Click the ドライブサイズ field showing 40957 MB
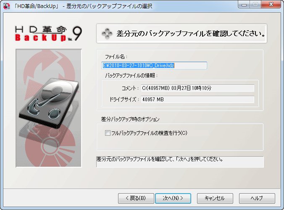The image size is (284, 210). (197, 100)
